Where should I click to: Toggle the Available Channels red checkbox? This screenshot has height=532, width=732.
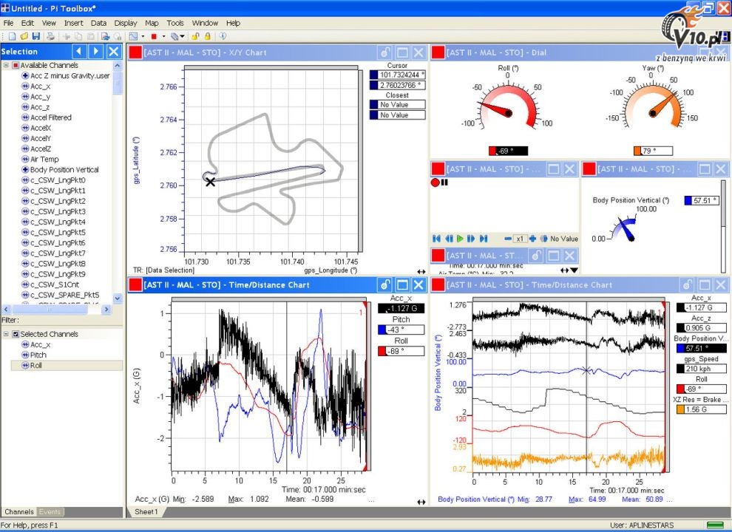pos(16,65)
